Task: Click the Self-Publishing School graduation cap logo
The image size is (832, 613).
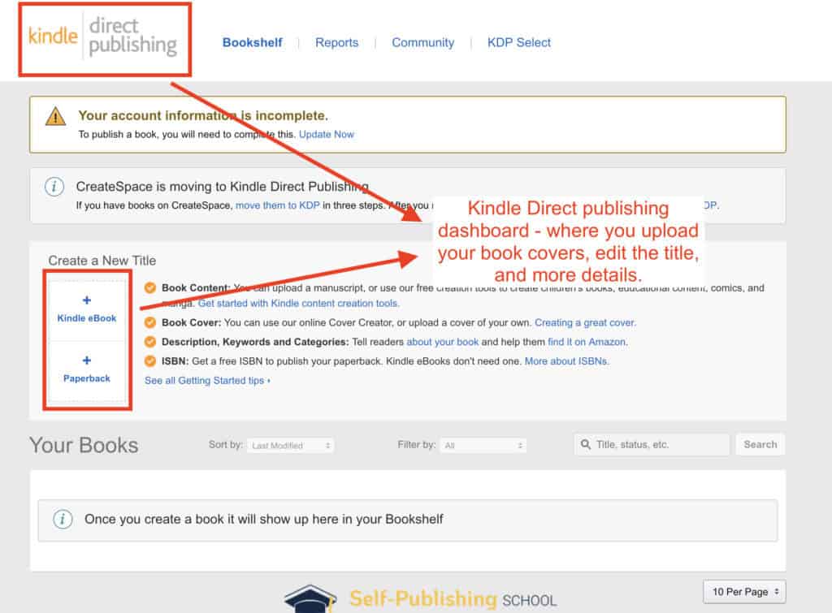Action: [310, 599]
